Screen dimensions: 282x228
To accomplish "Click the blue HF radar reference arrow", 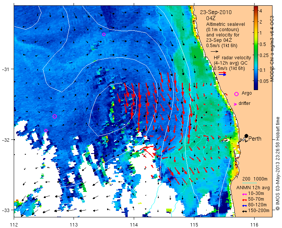I will pyautogui.click(x=223, y=75).
